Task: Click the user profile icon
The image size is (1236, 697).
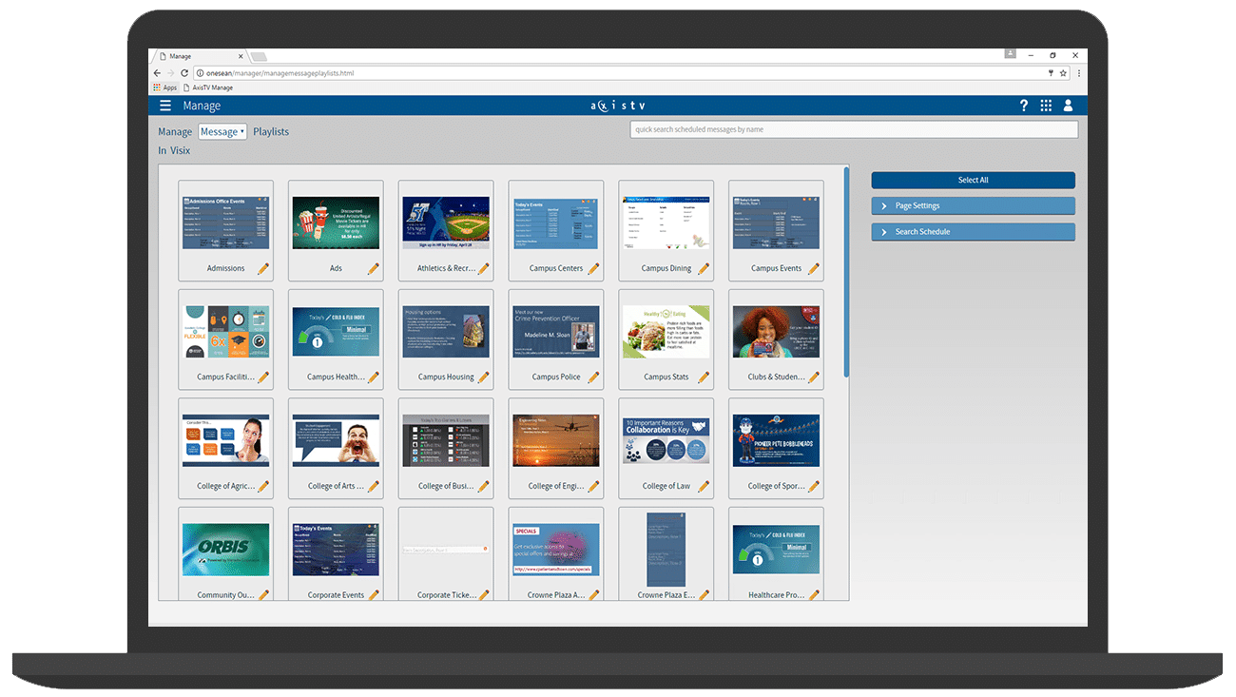Action: click(1067, 106)
